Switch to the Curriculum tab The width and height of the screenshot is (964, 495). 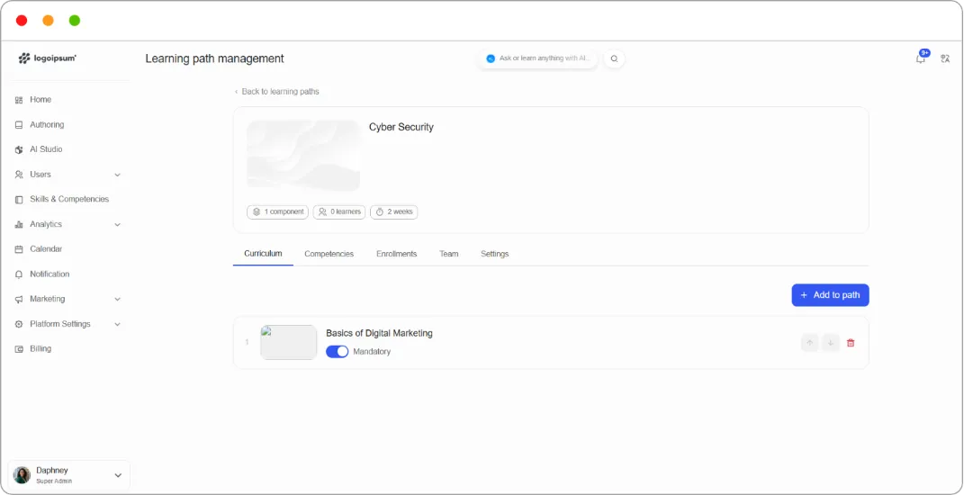(263, 253)
